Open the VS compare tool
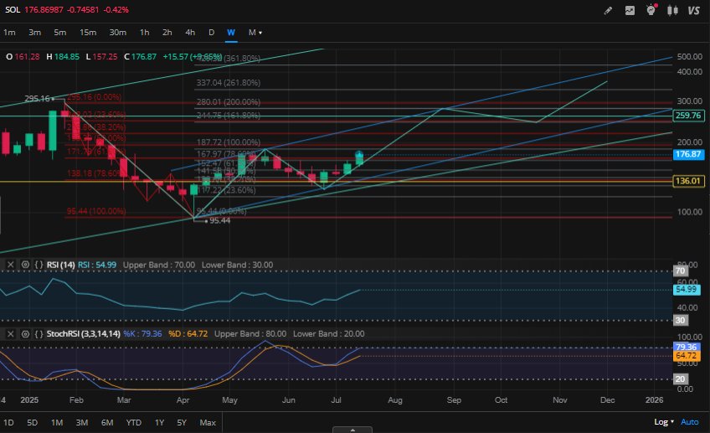This screenshot has width=710, height=433. [694, 10]
